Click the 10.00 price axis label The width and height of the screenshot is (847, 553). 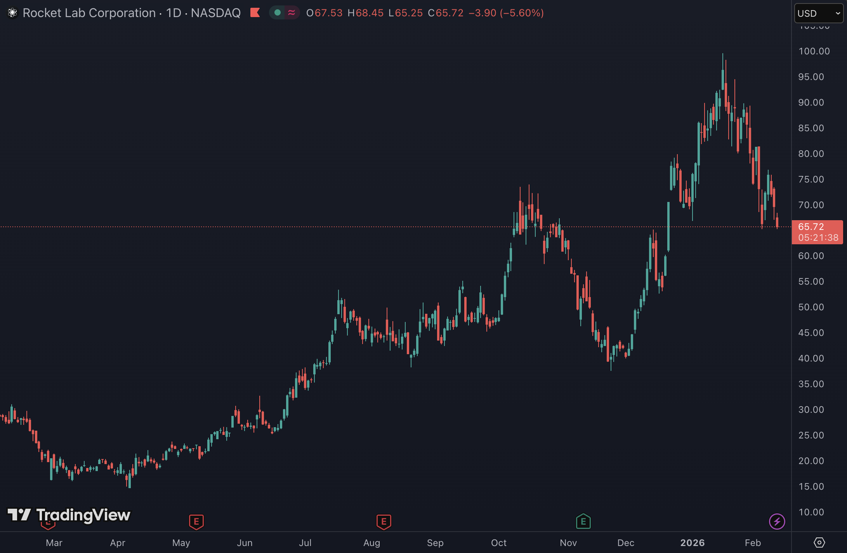pos(811,512)
